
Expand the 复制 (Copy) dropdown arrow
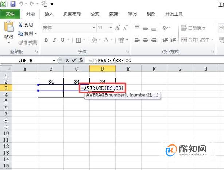[x=36, y=34]
